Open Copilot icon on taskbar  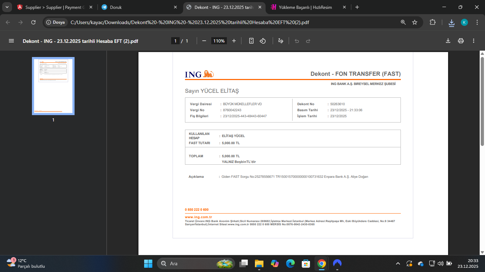[x=275, y=263]
